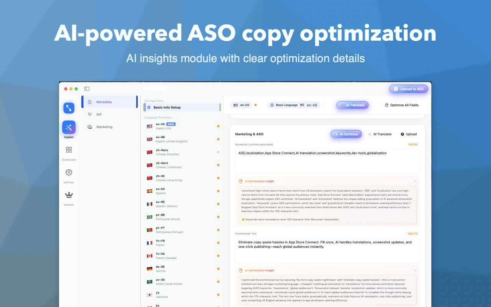Click the IAP shopping cart icon

90,114
